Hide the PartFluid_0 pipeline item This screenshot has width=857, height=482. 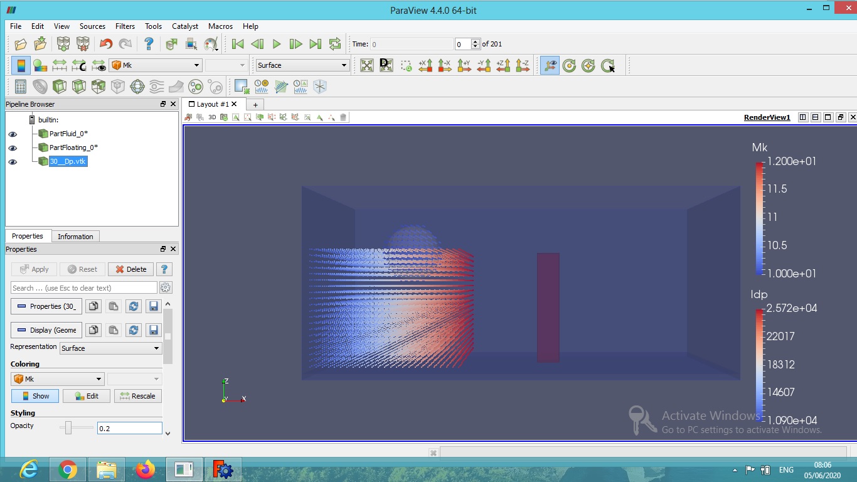(13, 133)
